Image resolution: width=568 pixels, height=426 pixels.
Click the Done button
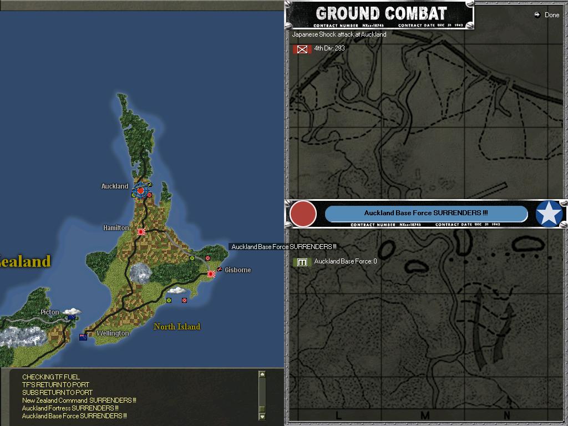(x=547, y=15)
